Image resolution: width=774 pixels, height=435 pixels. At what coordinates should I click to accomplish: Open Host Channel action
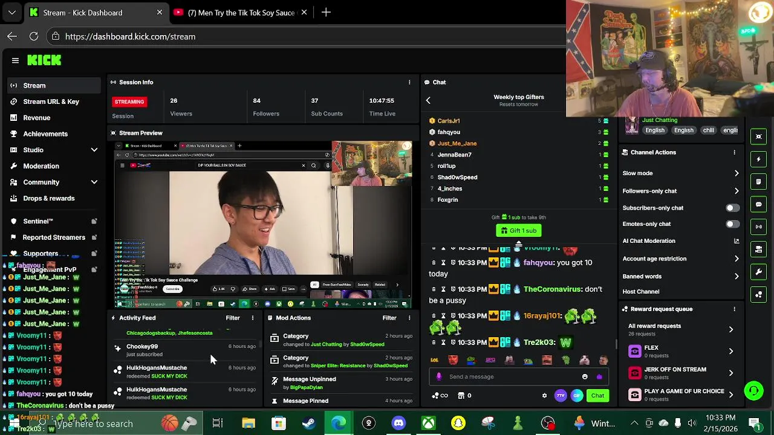pyautogui.click(x=641, y=292)
